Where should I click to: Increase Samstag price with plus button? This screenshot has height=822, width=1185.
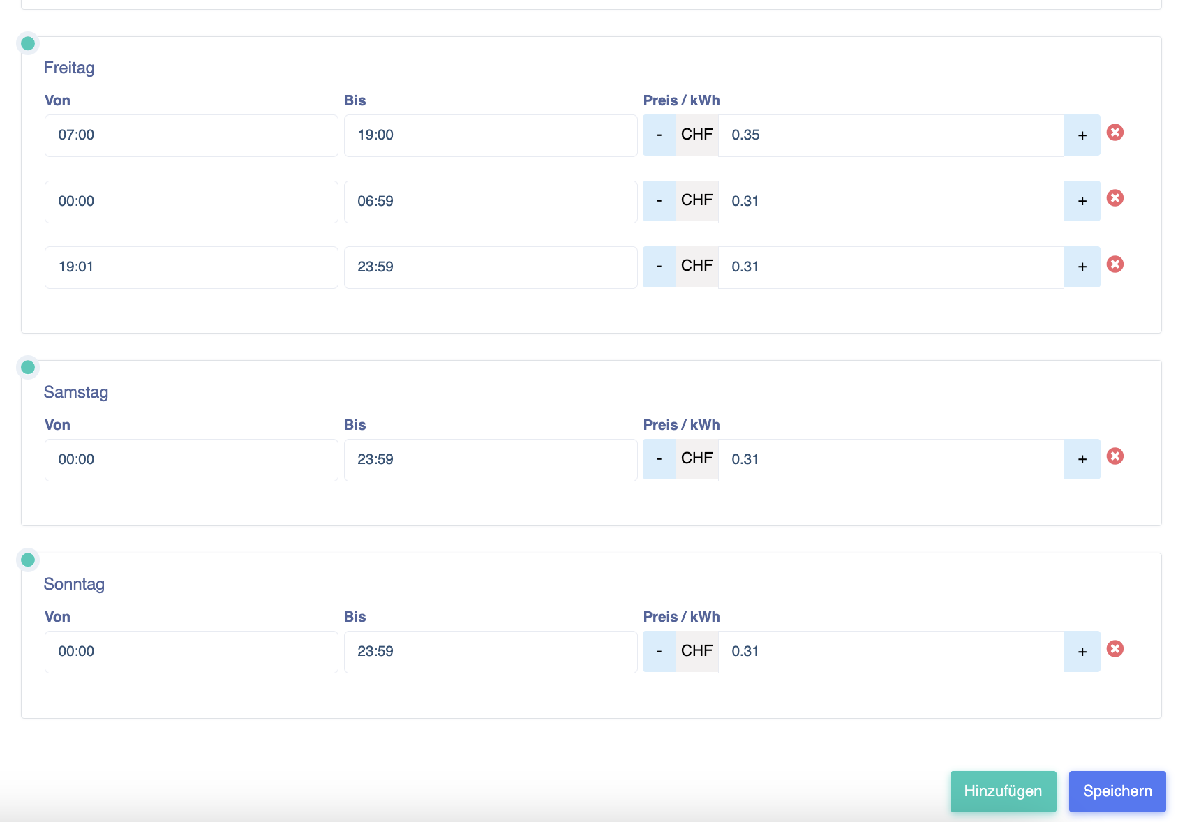coord(1082,459)
